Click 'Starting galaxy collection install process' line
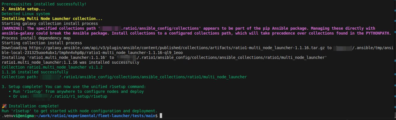 tap(50, 24)
